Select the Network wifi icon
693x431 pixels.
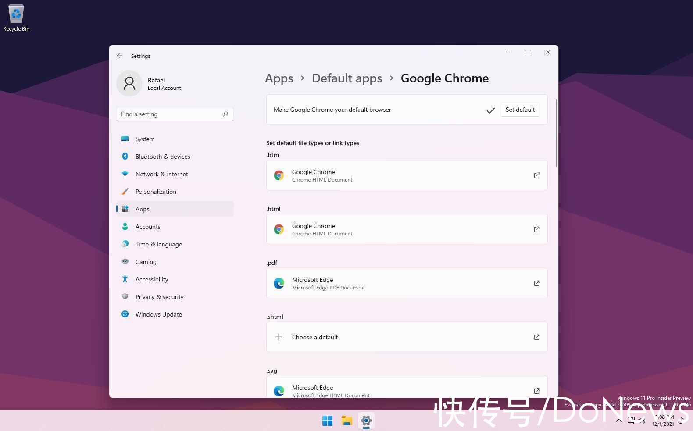click(125, 174)
